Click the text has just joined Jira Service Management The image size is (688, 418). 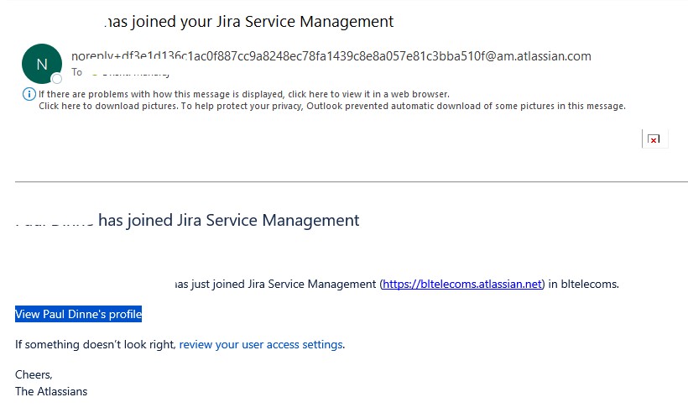[x=275, y=284]
